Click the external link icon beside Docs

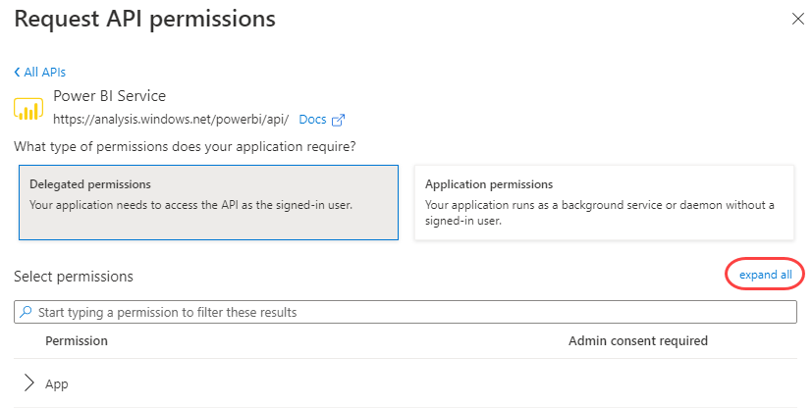pyautogui.click(x=339, y=120)
